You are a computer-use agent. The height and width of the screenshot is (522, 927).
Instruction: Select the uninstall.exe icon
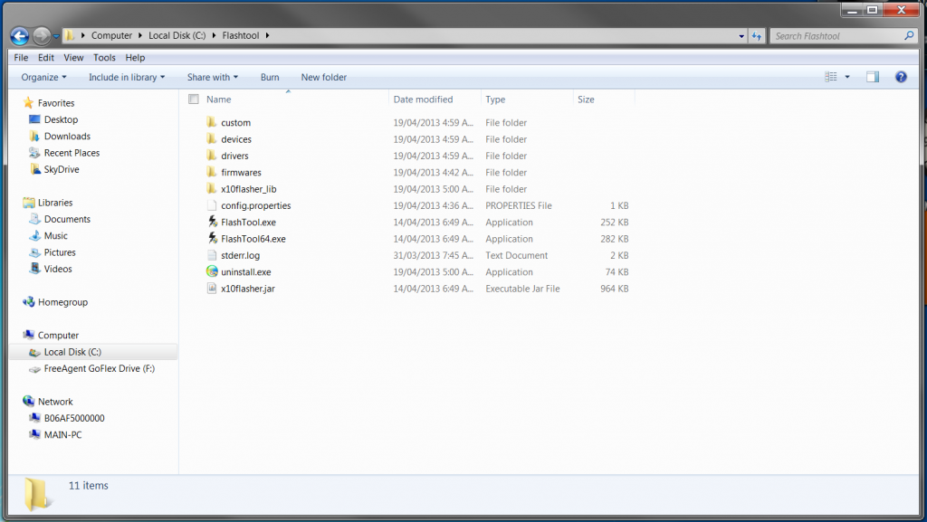[212, 271]
